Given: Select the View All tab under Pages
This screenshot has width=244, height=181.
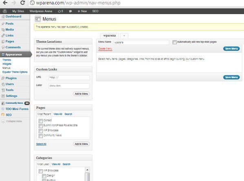Looking at the screenshot, I should click(58, 114).
